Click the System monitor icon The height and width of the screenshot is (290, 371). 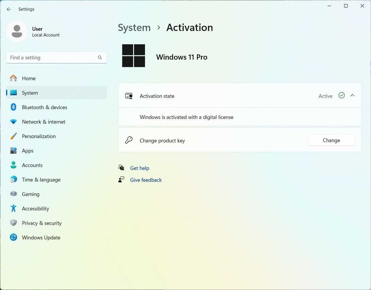click(13, 93)
